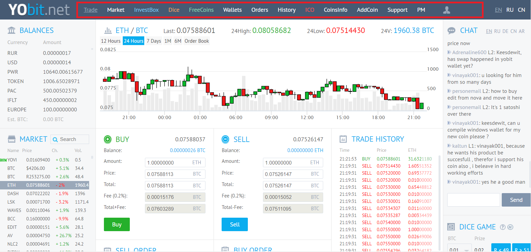Screen dimensions: 531x252
Task: Open the user profile icon in navbar
Action: click(446, 10)
